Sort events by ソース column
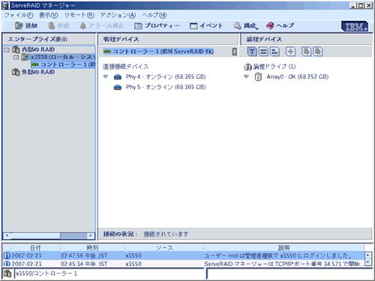 (x=164, y=248)
